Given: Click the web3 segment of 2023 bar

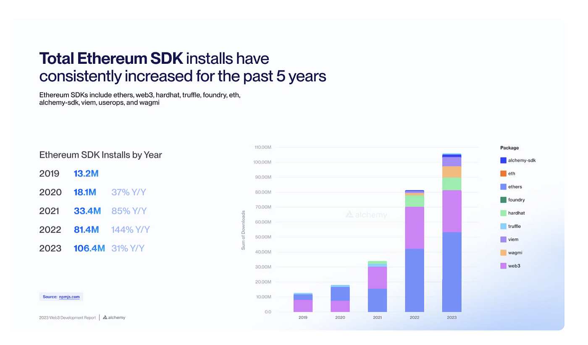Looking at the screenshot, I should [452, 211].
